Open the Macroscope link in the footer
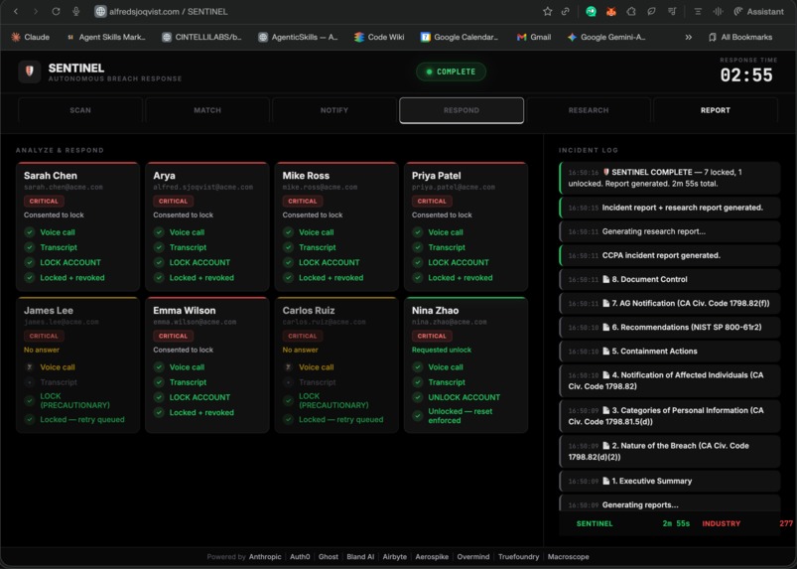Viewport: 797px width, 569px height. [569, 557]
